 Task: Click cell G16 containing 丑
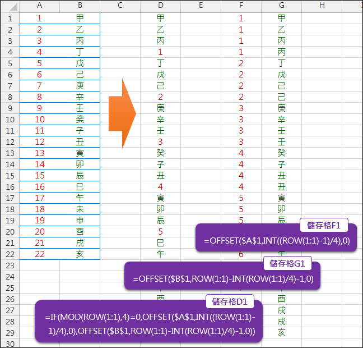coord(282,187)
